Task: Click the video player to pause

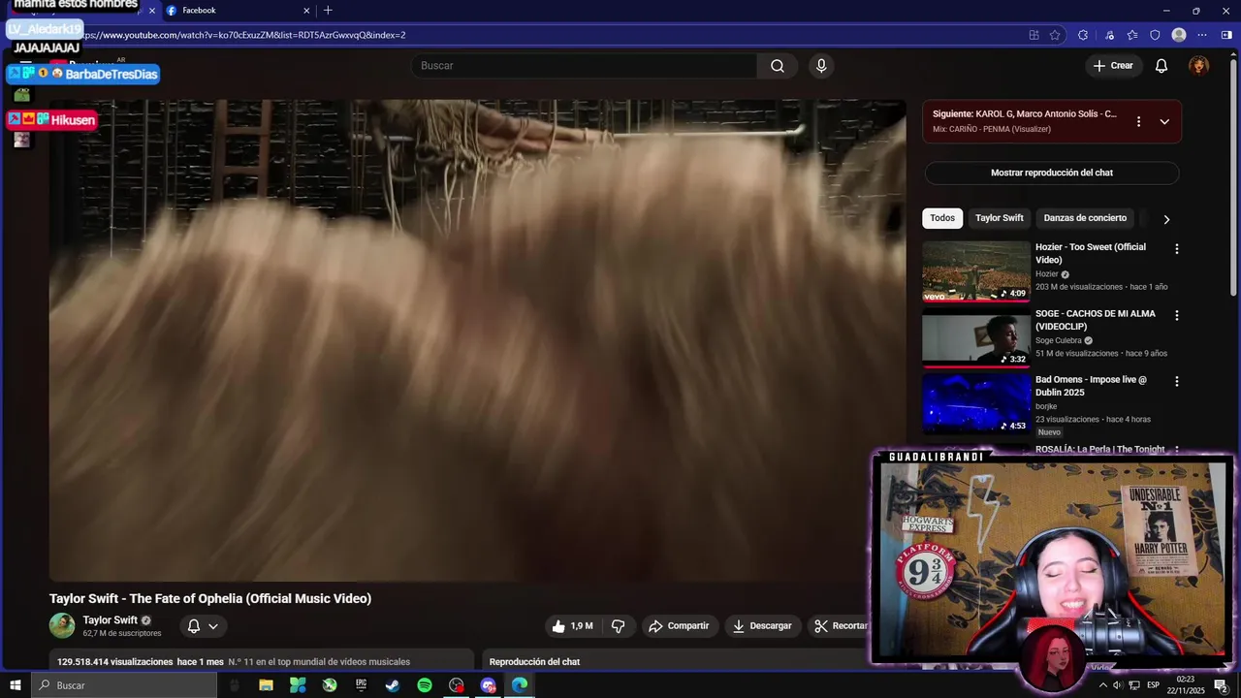Action: [477, 340]
